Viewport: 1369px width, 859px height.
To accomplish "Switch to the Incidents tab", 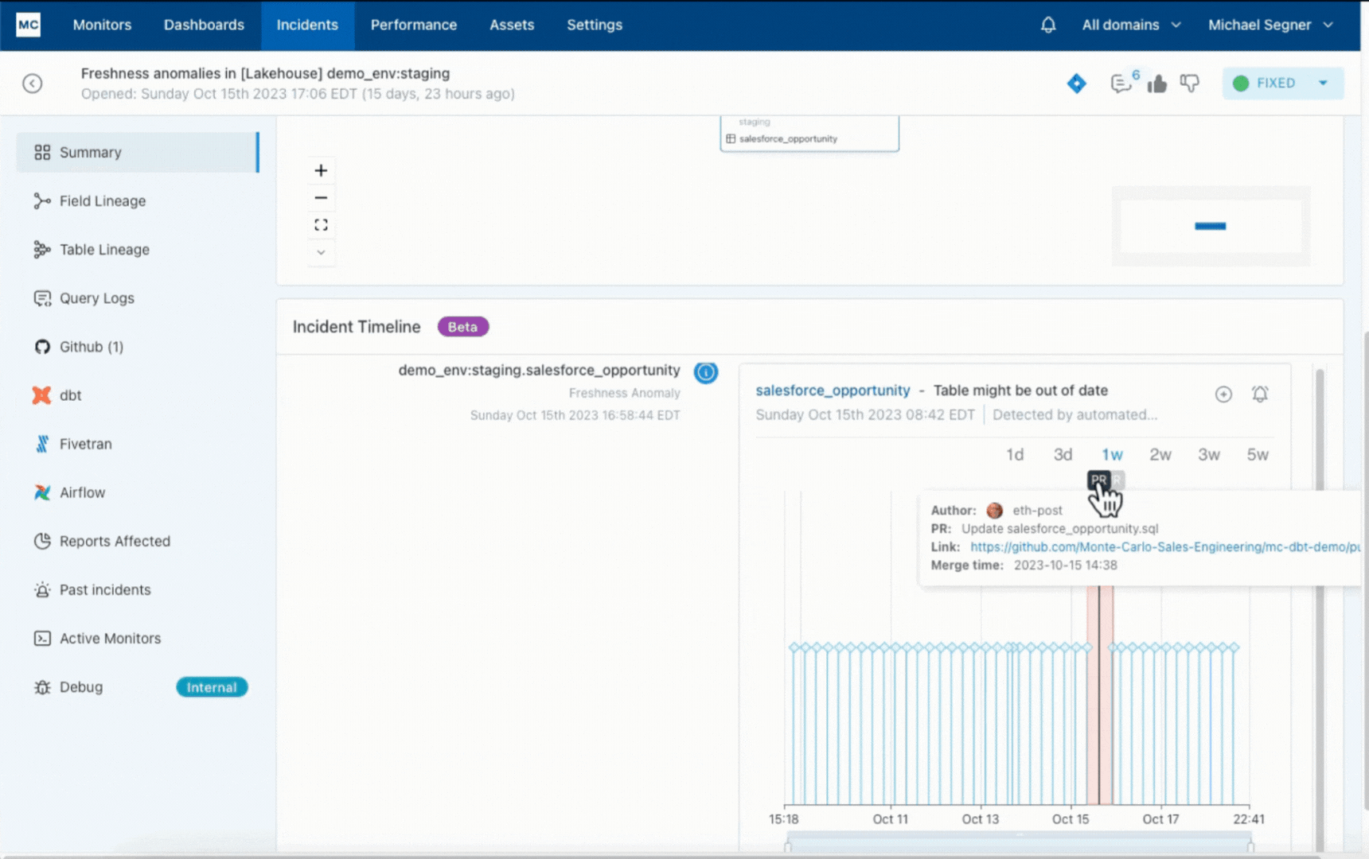I will (x=307, y=25).
